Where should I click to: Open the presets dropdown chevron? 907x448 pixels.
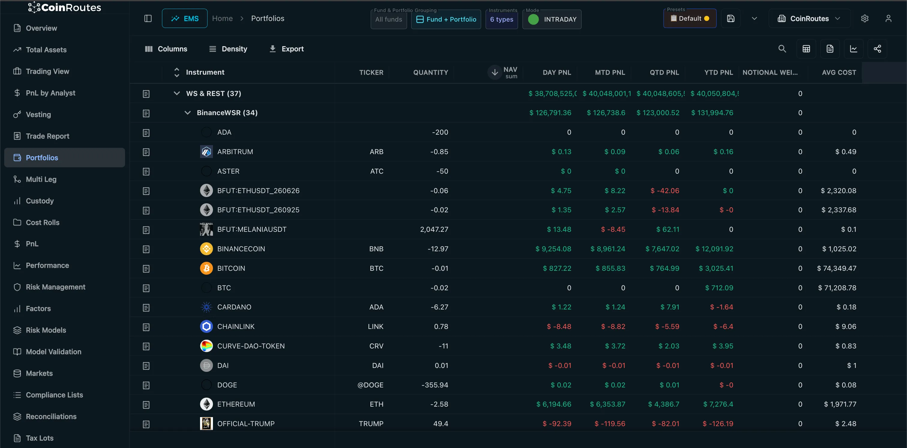point(754,19)
